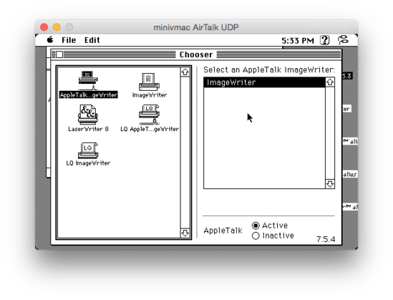Set AppleTalk to Inactive
Screen dimensions: 393x300
pyautogui.click(x=273, y=236)
